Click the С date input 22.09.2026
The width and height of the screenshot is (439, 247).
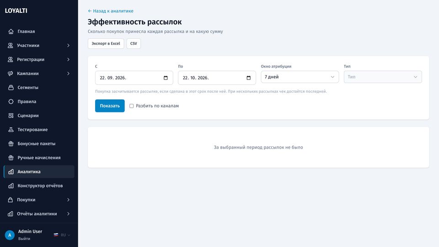pos(134,78)
